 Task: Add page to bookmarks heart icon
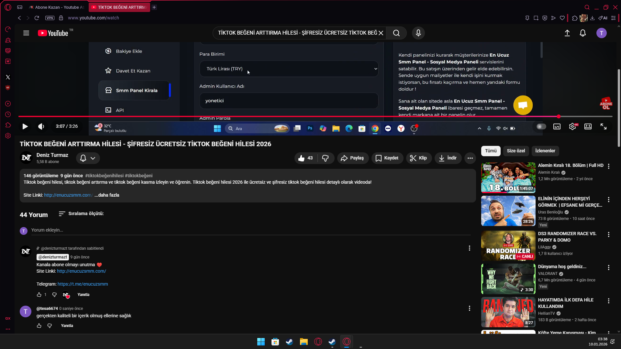[x=562, y=18]
